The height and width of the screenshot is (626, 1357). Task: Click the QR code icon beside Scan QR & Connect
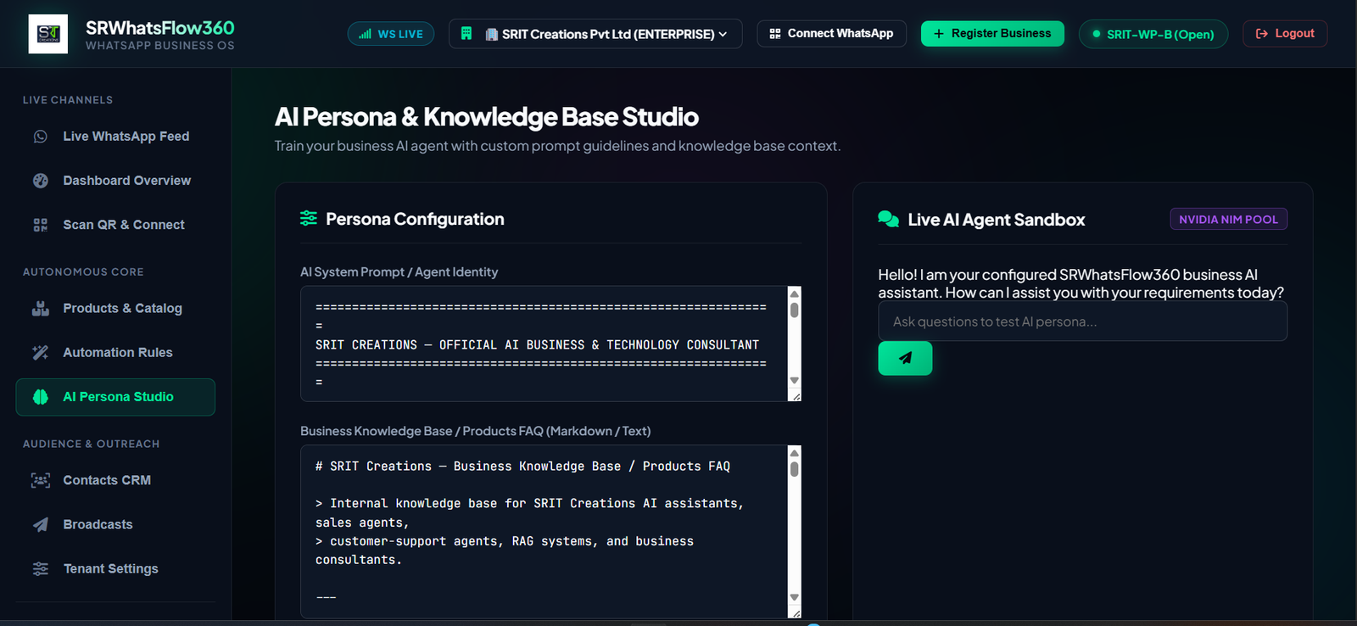point(40,225)
